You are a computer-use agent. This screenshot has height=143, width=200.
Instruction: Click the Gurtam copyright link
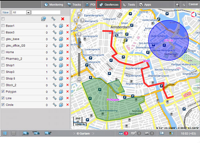(x=83, y=134)
